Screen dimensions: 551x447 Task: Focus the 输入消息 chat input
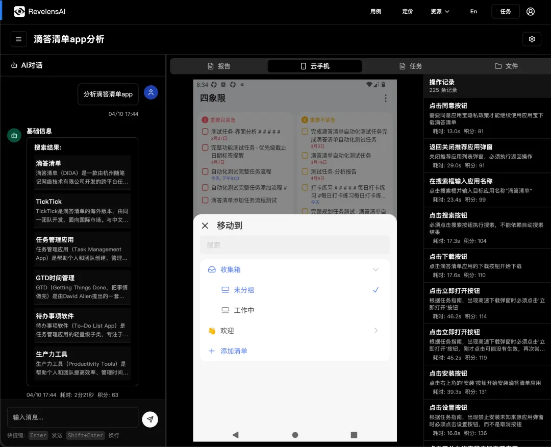point(73,417)
